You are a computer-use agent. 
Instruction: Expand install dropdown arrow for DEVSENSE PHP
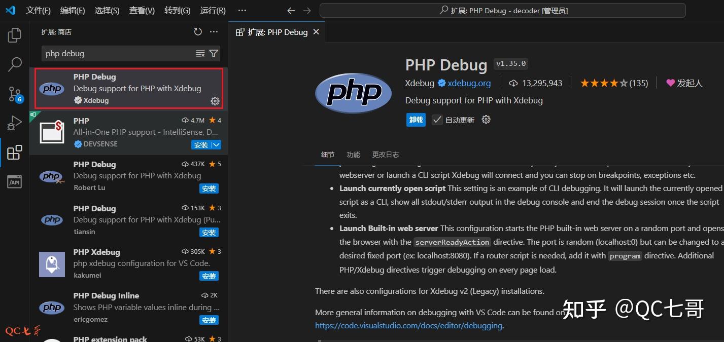point(216,145)
